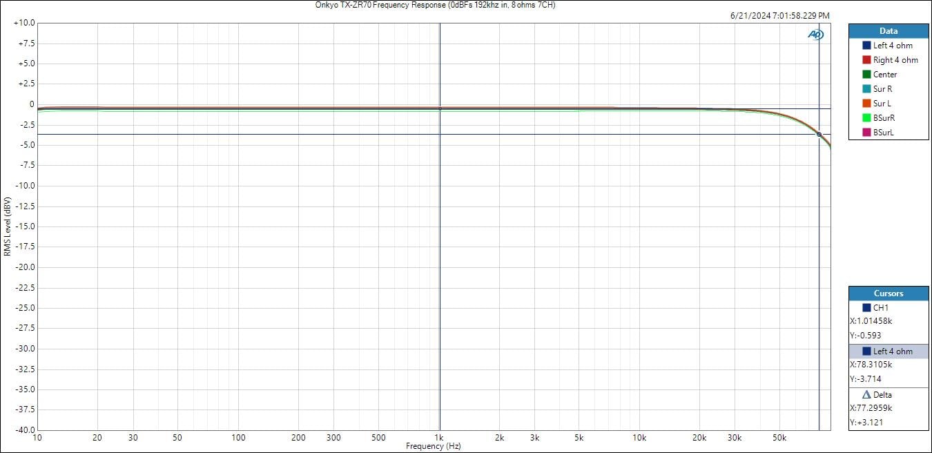Viewport: 932px width, 453px height.
Task: Click the CH1 cursor color square
Action: point(866,308)
